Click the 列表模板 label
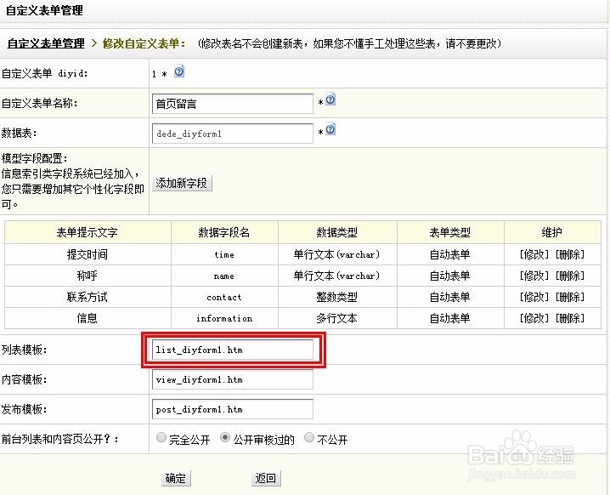610x495 pixels. click(24, 350)
